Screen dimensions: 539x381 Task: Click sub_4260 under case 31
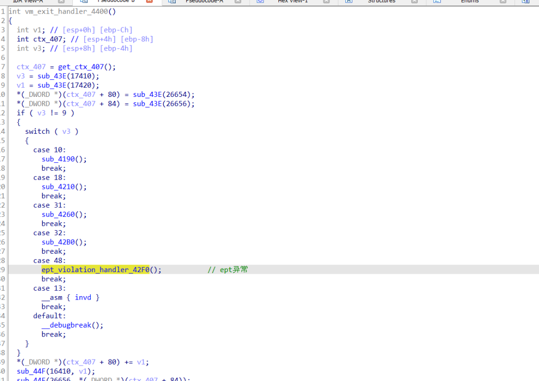point(58,214)
